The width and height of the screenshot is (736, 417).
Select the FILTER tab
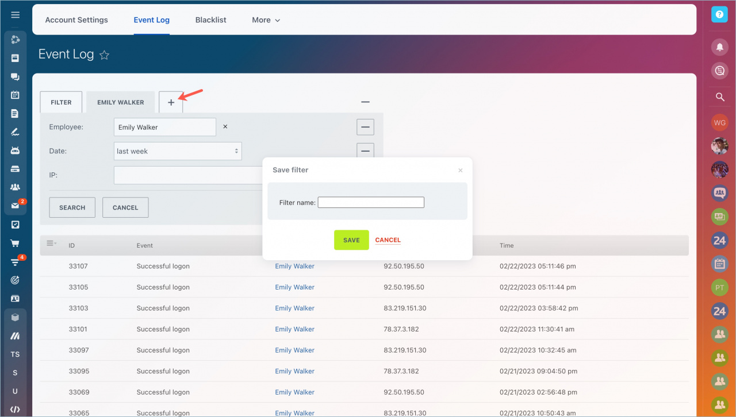61,102
